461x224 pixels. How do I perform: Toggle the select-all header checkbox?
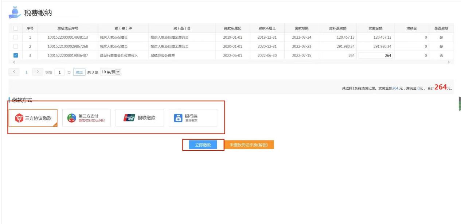coord(15,28)
